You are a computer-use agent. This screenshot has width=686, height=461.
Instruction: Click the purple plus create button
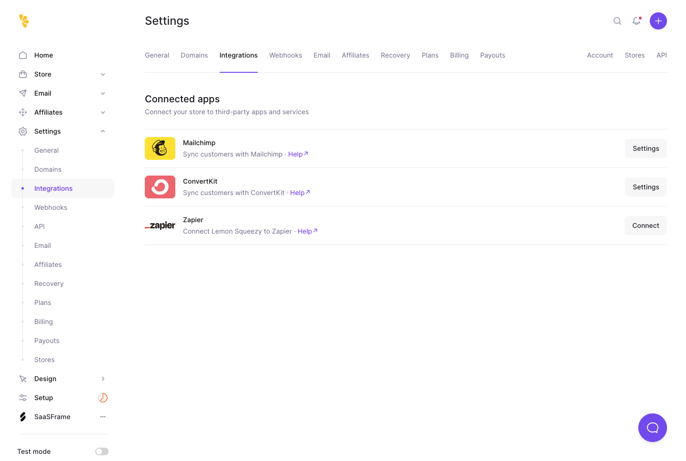(x=658, y=21)
